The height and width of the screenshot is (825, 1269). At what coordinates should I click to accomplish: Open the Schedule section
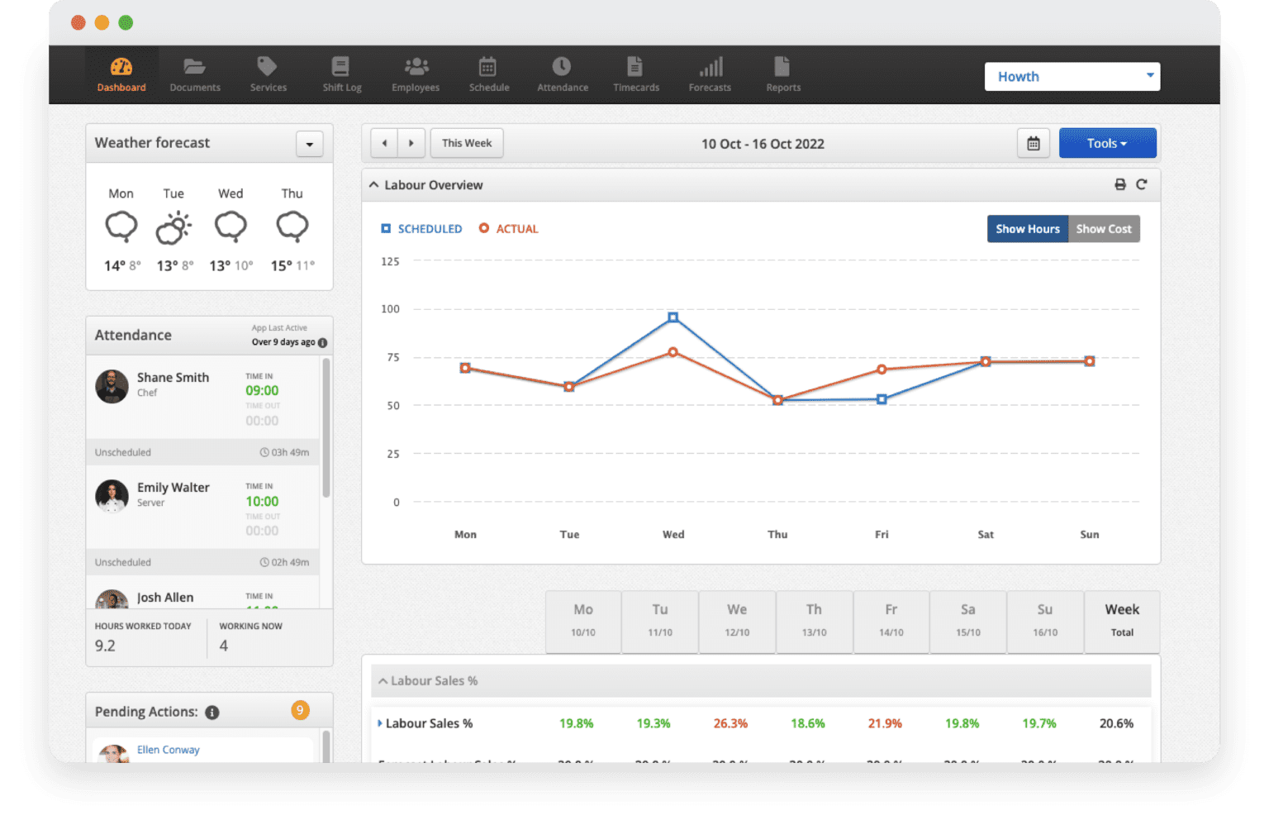488,74
